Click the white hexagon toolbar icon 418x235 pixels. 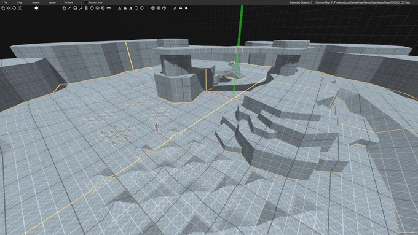36,8
